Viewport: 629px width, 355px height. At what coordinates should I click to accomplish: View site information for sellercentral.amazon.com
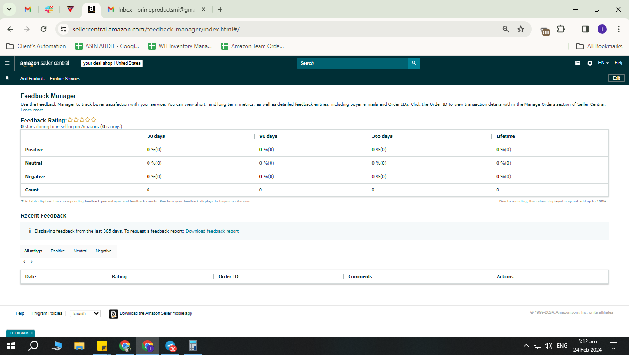[63, 29]
